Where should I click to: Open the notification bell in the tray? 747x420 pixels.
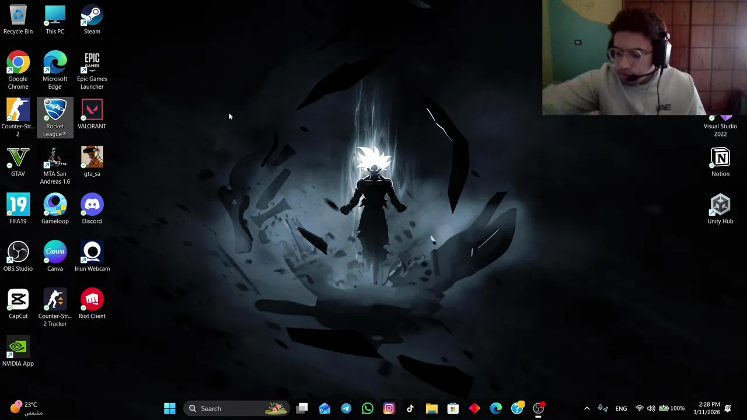728,408
